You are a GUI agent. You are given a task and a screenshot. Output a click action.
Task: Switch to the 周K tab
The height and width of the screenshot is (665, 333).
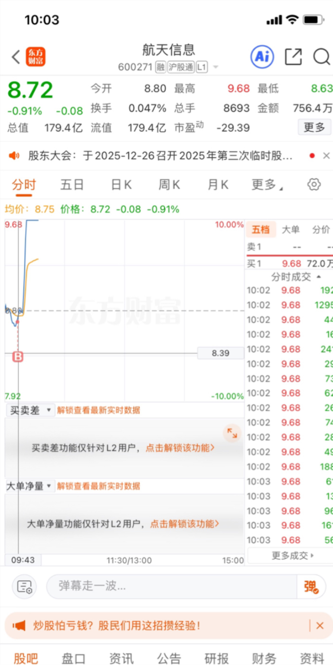169,185
